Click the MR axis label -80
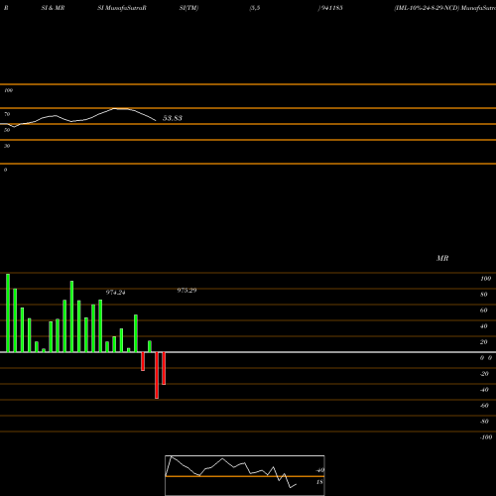The height and width of the screenshot is (496, 496). pos(484,422)
